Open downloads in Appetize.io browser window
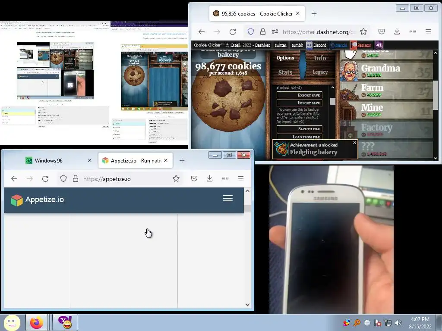 click(x=209, y=178)
